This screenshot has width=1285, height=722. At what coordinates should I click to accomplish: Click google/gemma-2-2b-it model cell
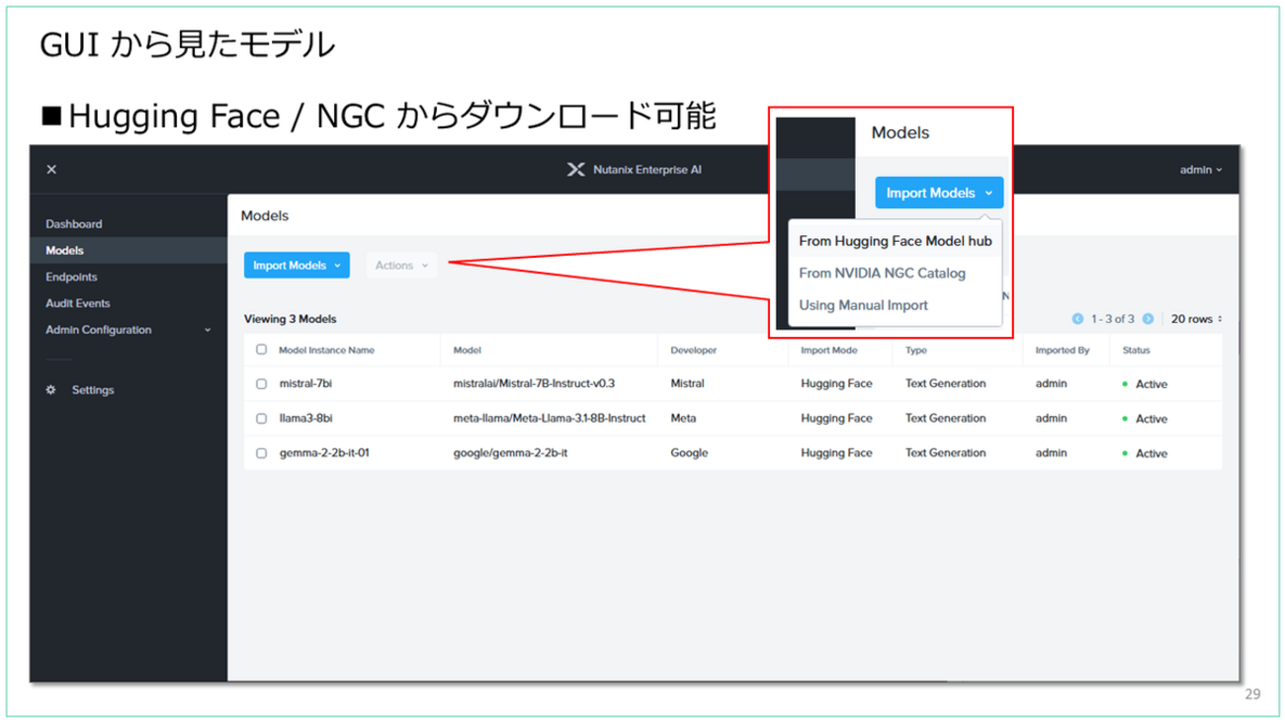[x=510, y=453]
